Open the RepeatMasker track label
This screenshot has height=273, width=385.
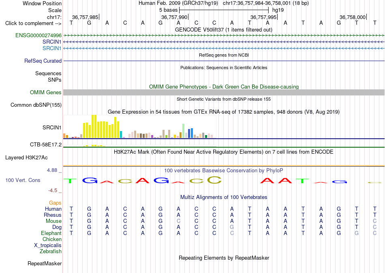pos(45,263)
